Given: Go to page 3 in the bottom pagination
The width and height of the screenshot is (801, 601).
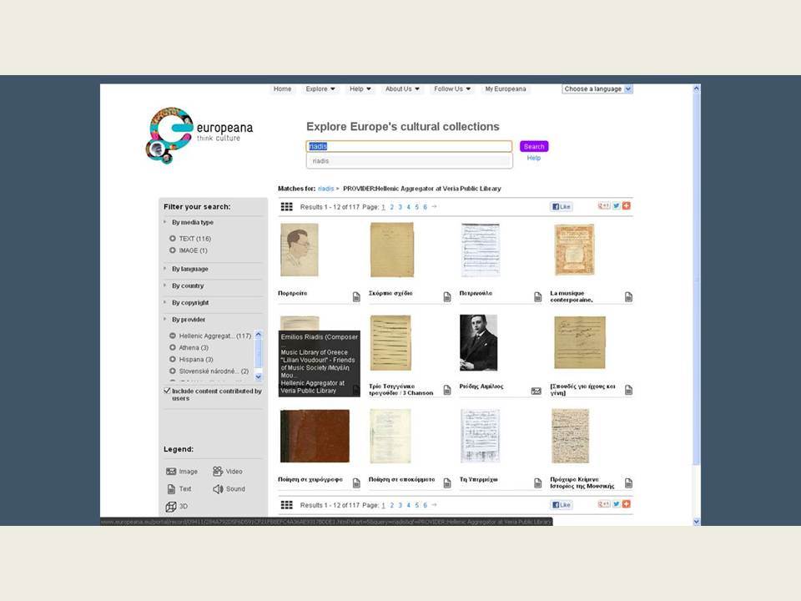Looking at the screenshot, I should tap(400, 506).
